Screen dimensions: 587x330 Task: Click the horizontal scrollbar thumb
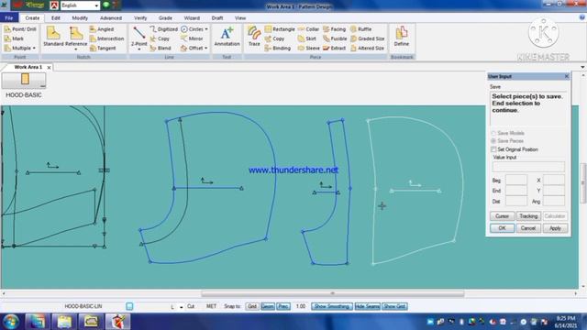(x=332, y=293)
